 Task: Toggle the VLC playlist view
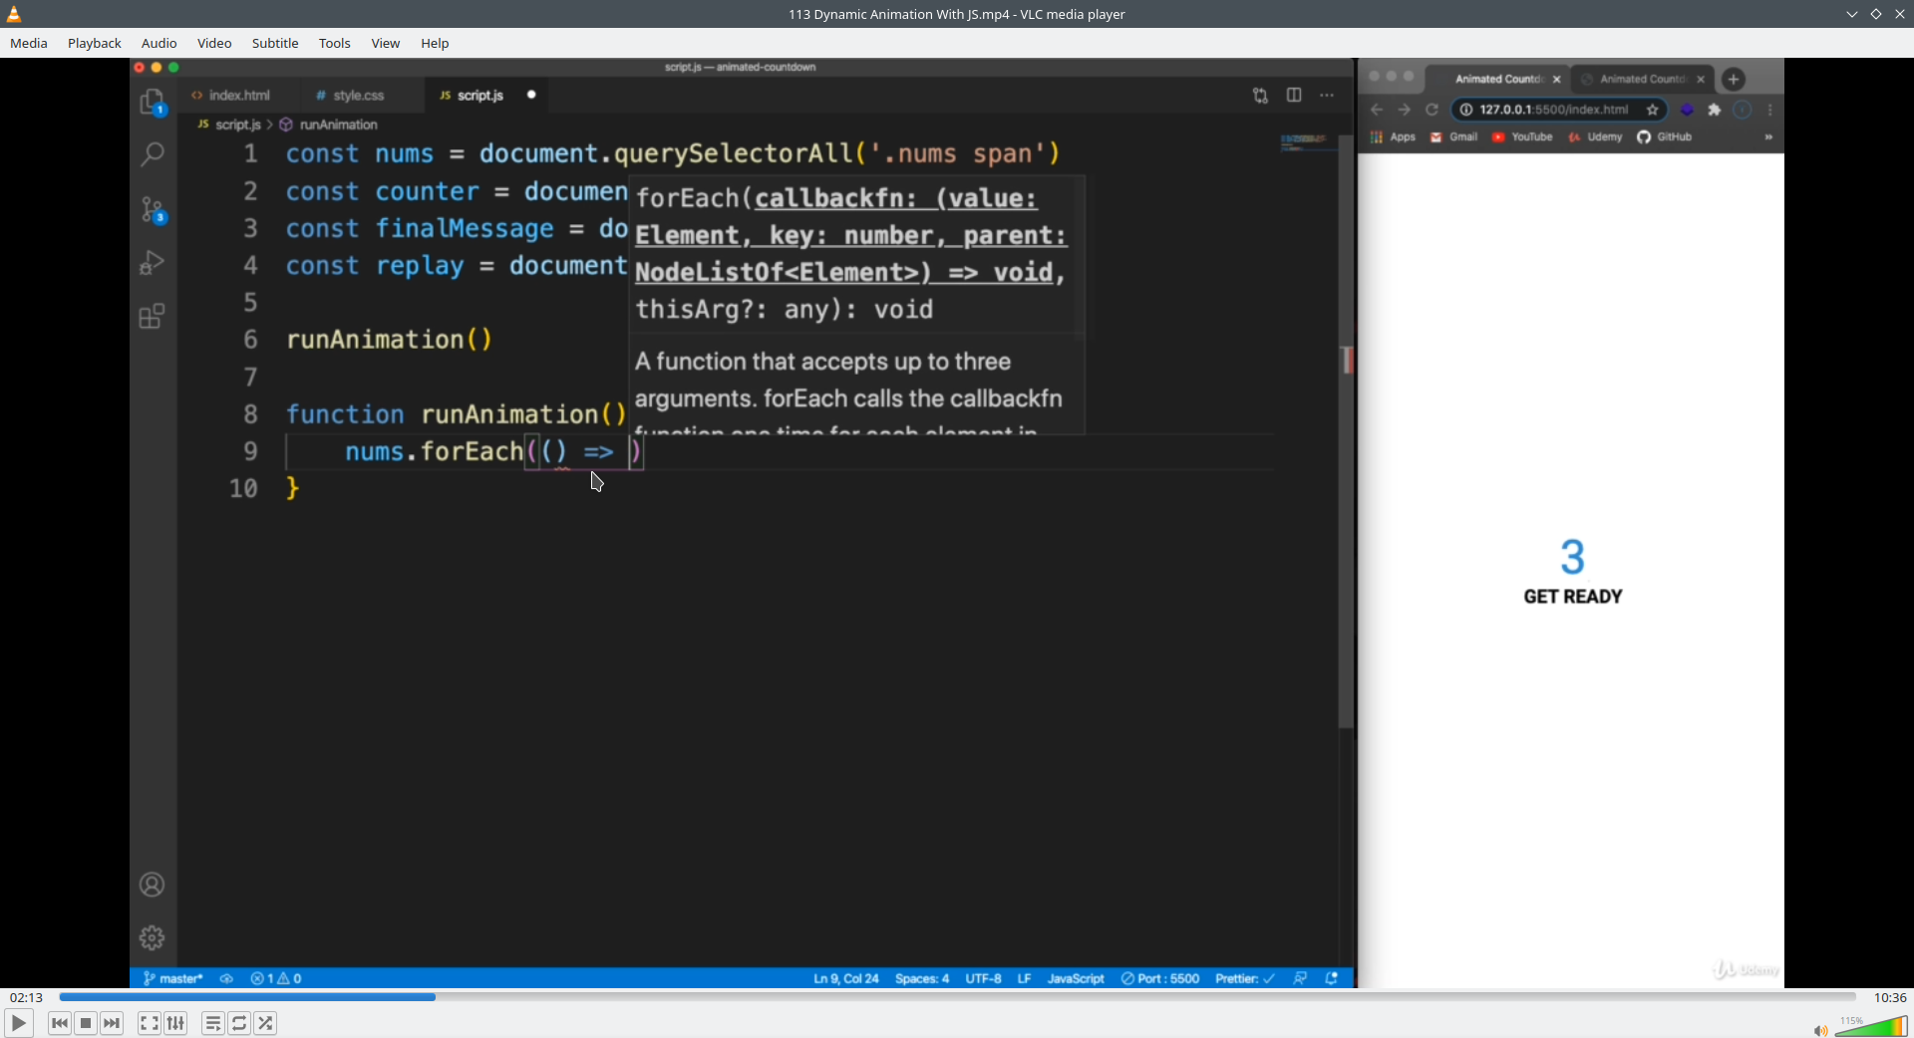212,1023
